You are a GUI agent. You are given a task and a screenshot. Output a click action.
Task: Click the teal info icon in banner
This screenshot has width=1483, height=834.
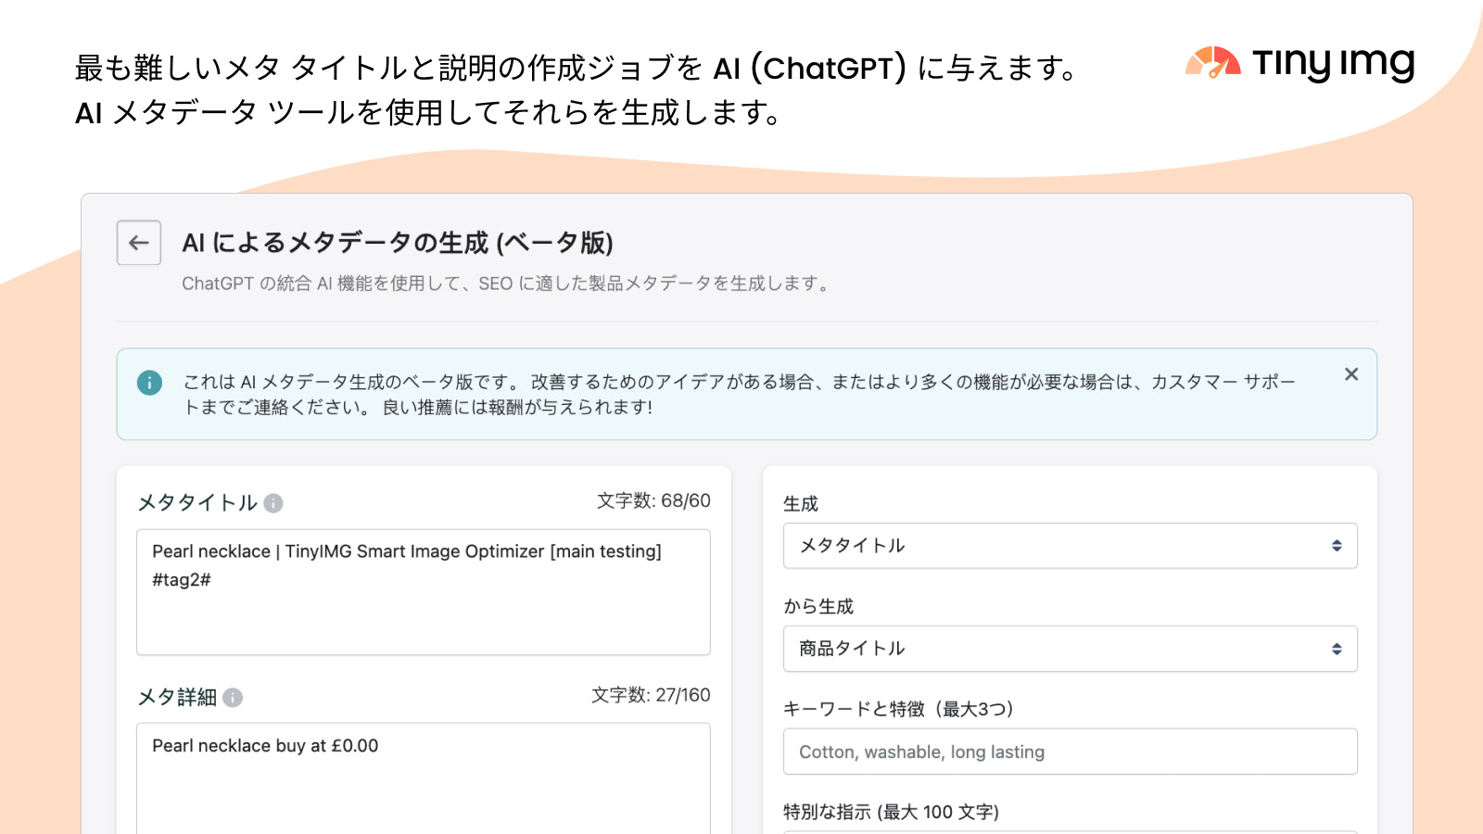(x=149, y=382)
